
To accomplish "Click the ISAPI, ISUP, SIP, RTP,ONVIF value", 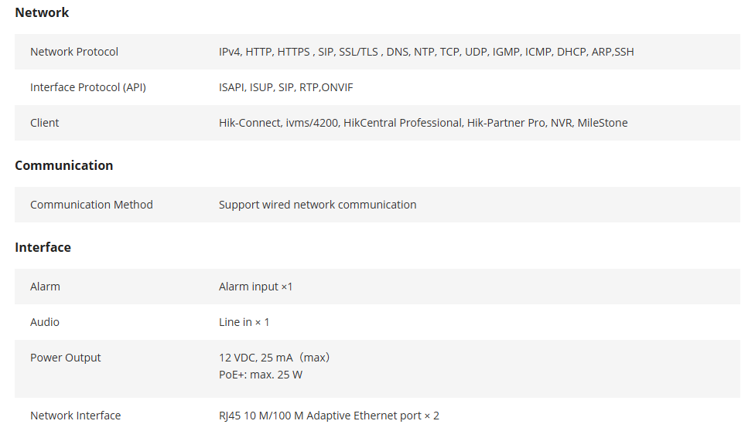I will coord(286,87).
